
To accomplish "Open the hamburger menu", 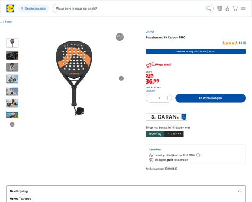I will tap(243, 9).
